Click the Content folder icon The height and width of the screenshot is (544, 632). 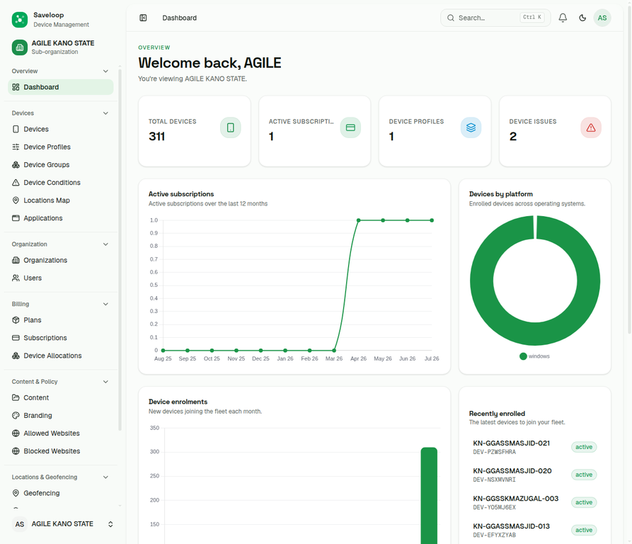(16, 397)
